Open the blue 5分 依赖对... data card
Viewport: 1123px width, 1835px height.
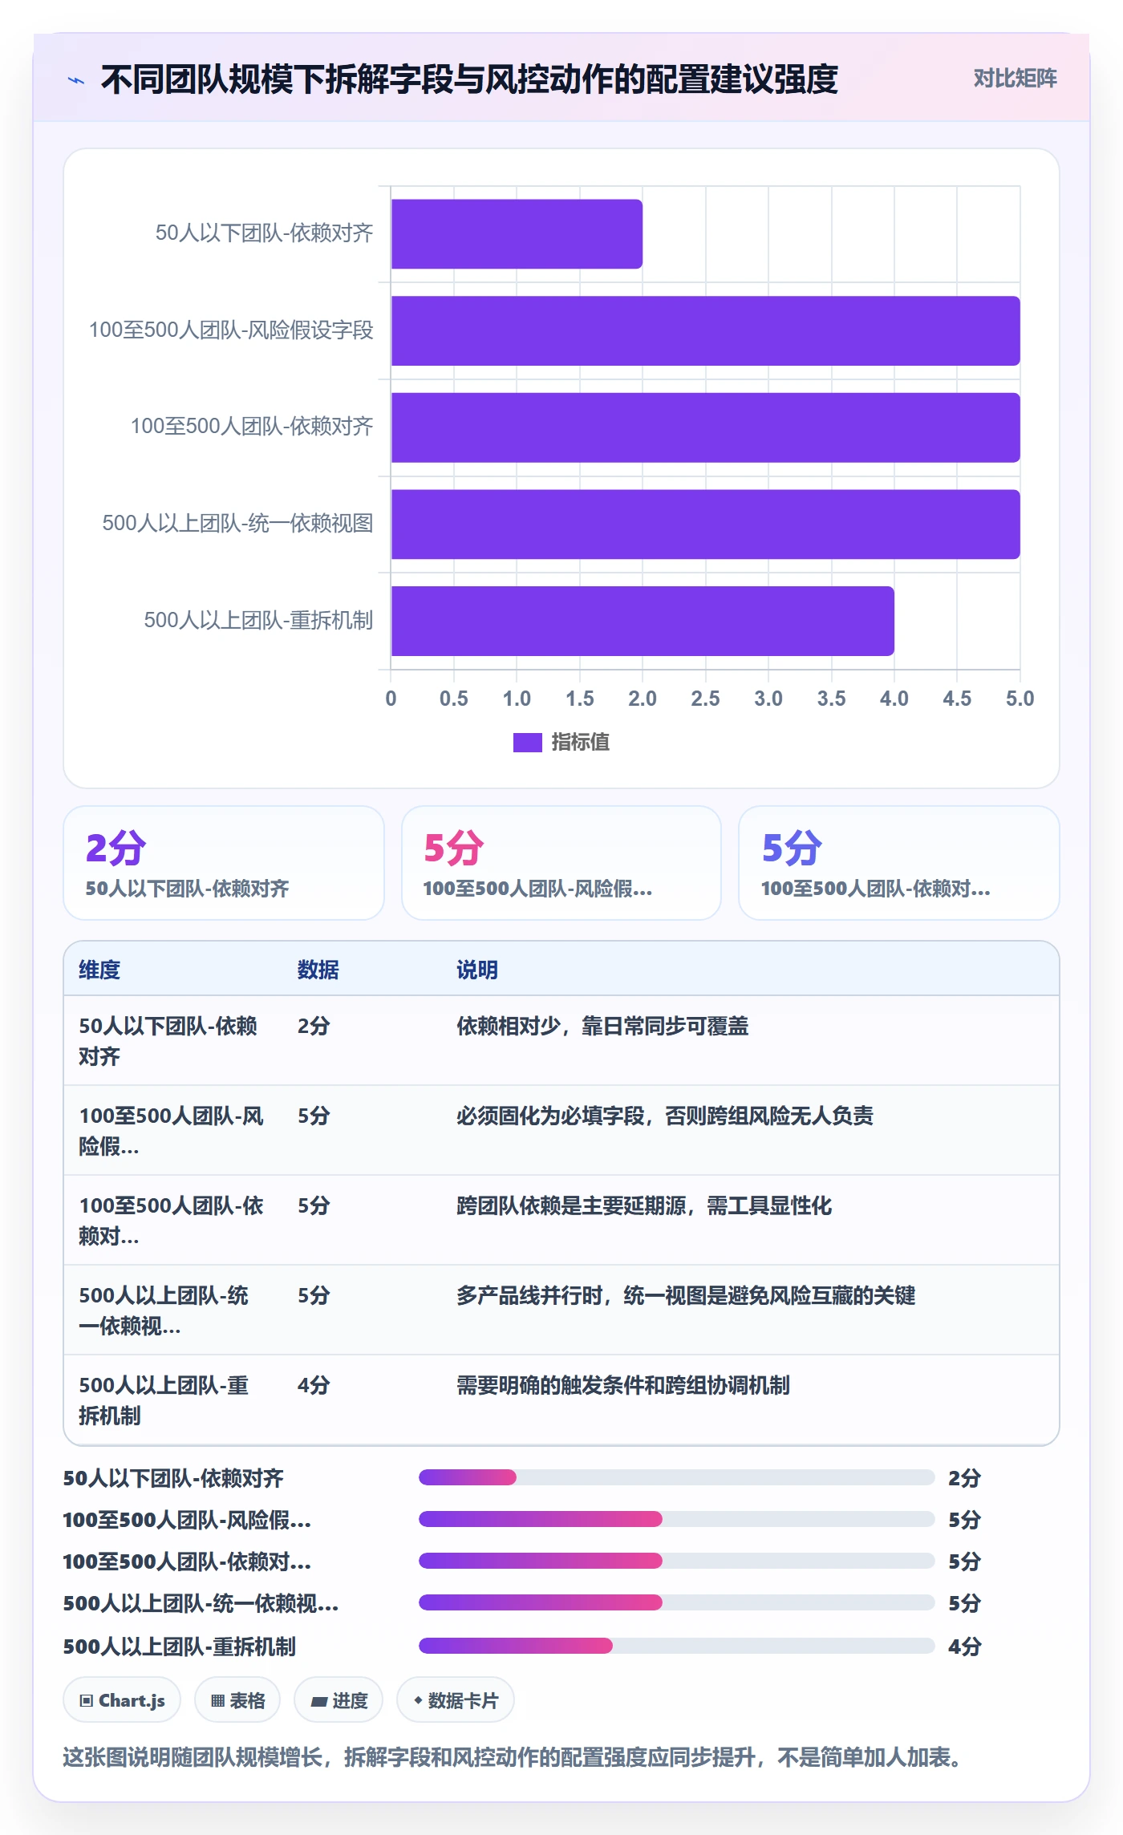[898, 863]
